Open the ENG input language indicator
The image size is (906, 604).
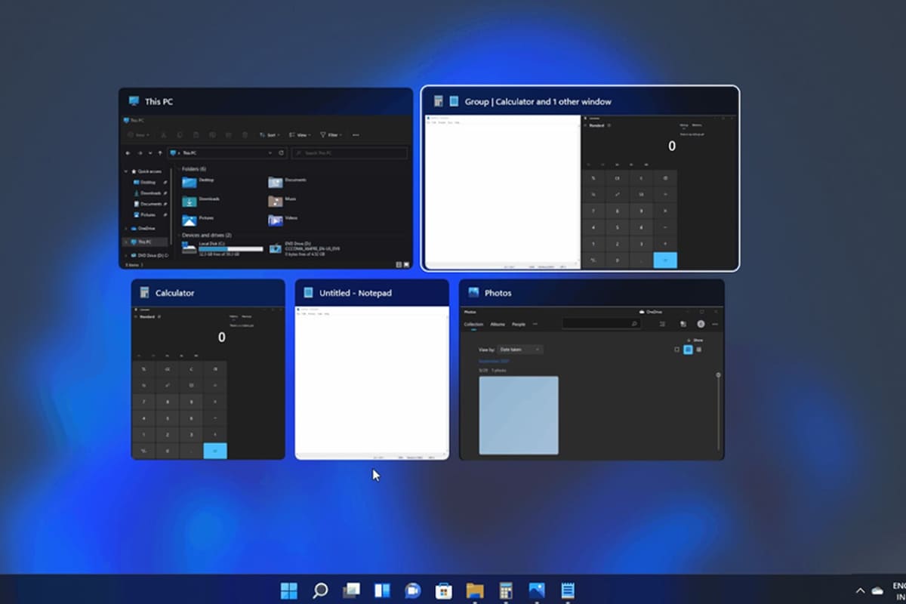click(899, 590)
